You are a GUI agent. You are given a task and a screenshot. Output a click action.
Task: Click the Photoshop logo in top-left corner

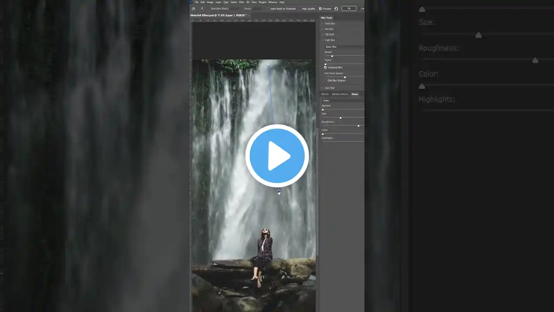click(191, 2)
